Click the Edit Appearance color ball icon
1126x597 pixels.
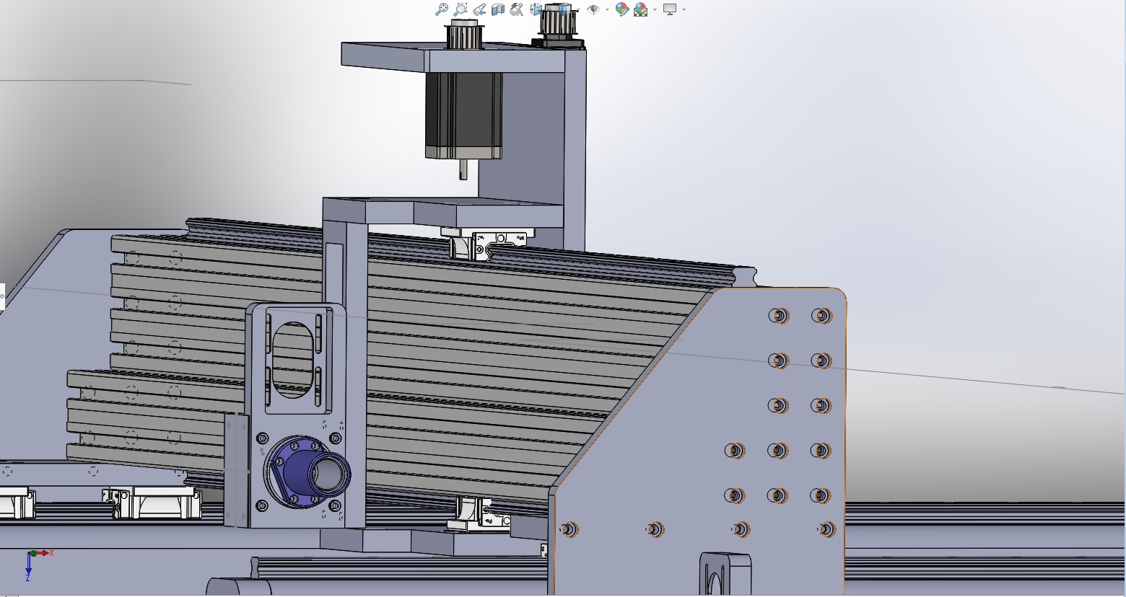coord(621,9)
